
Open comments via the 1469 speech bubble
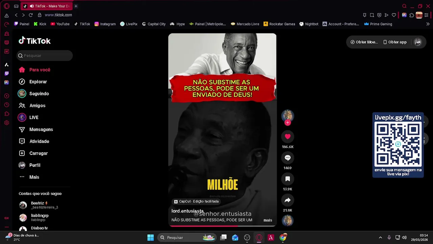pos(288,158)
